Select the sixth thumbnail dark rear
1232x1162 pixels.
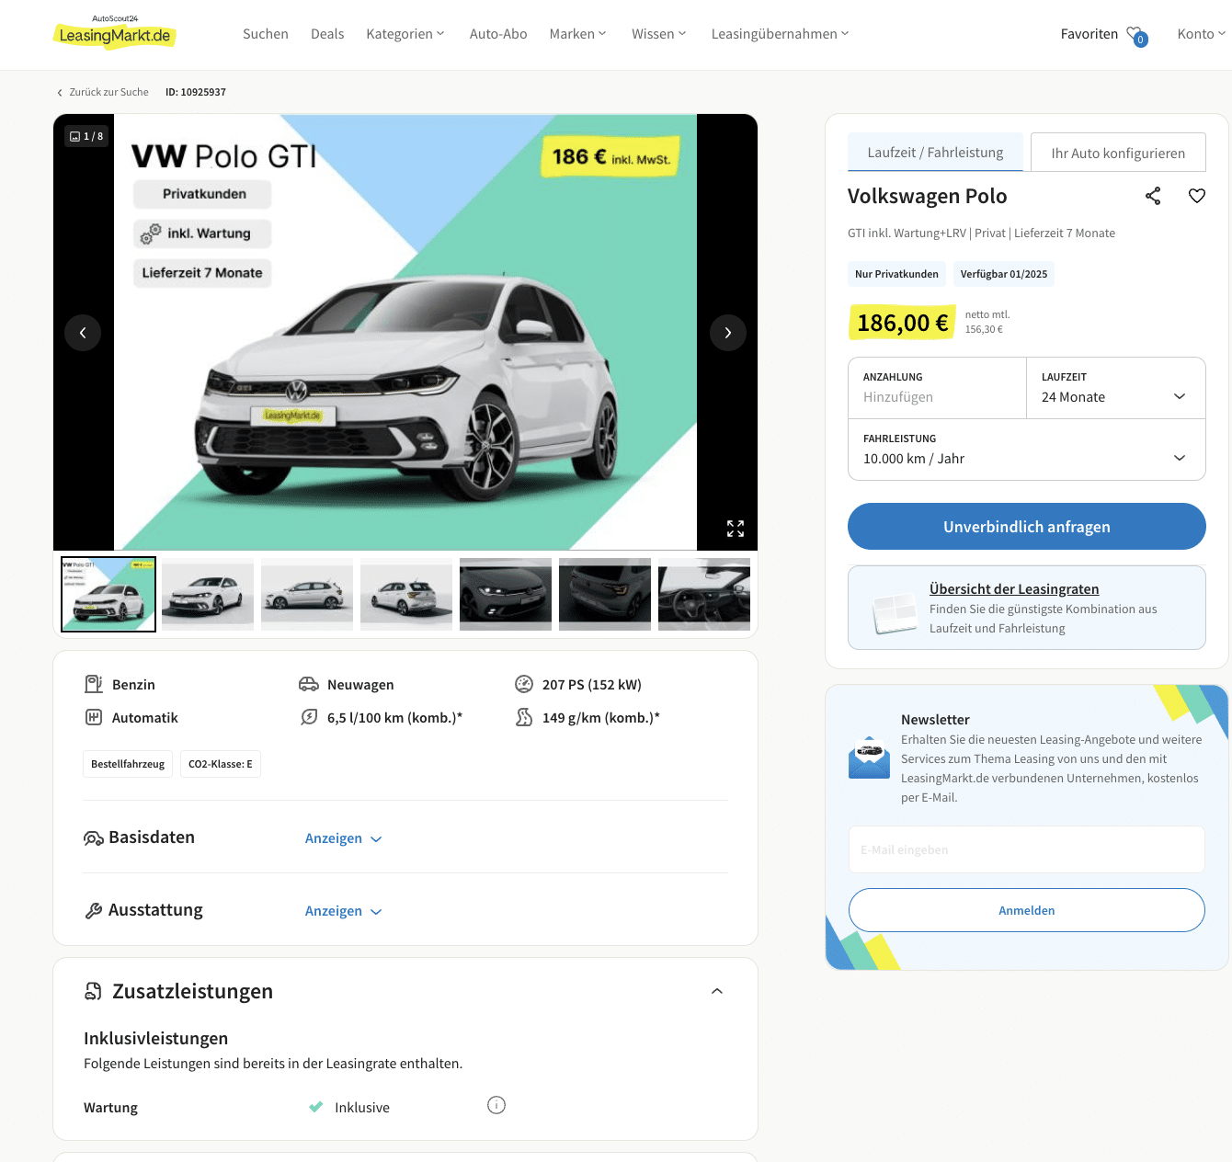tap(605, 594)
